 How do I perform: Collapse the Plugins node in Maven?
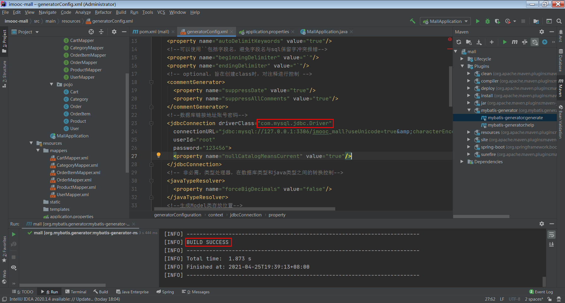[462, 66]
